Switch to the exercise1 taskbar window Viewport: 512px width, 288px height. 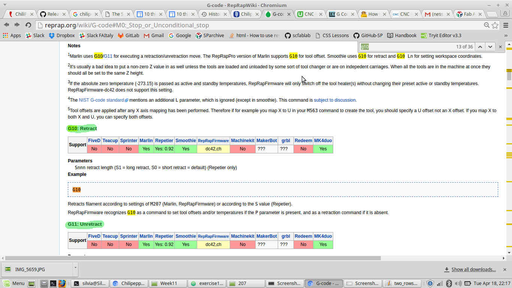click(x=207, y=283)
